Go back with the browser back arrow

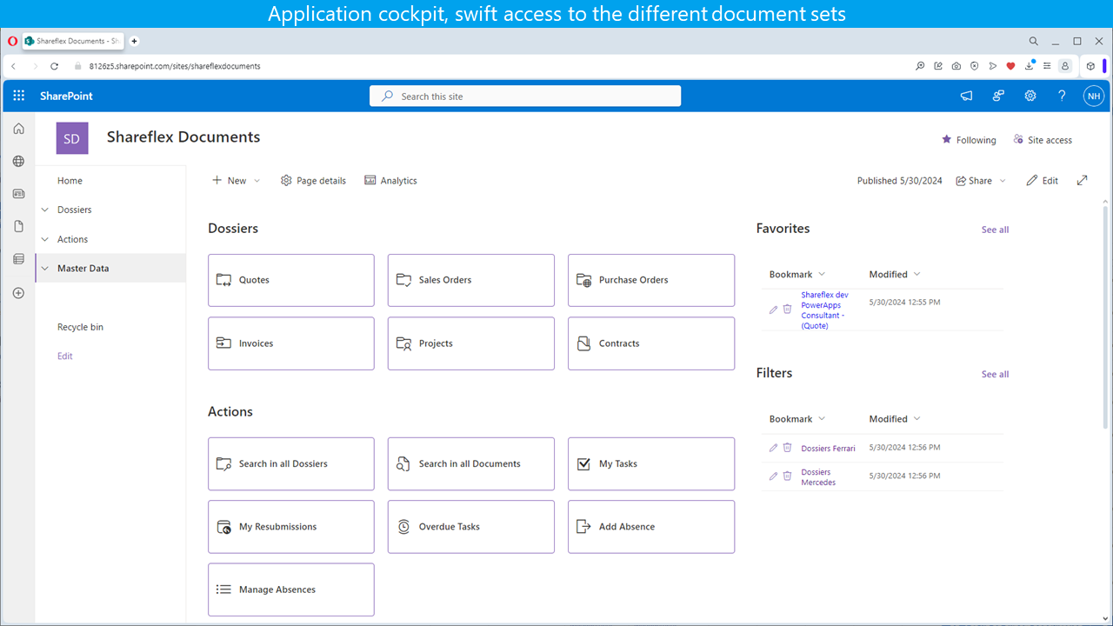click(x=13, y=66)
